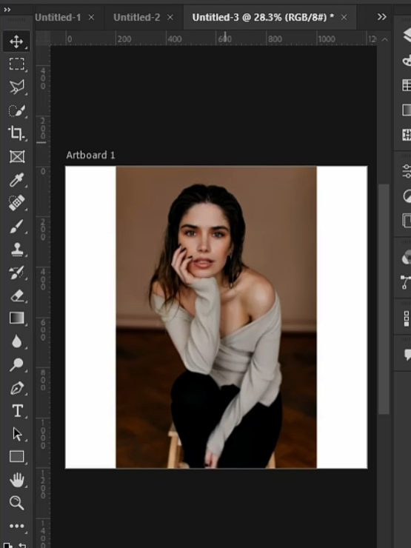Select the Brush tool

pos(16,226)
